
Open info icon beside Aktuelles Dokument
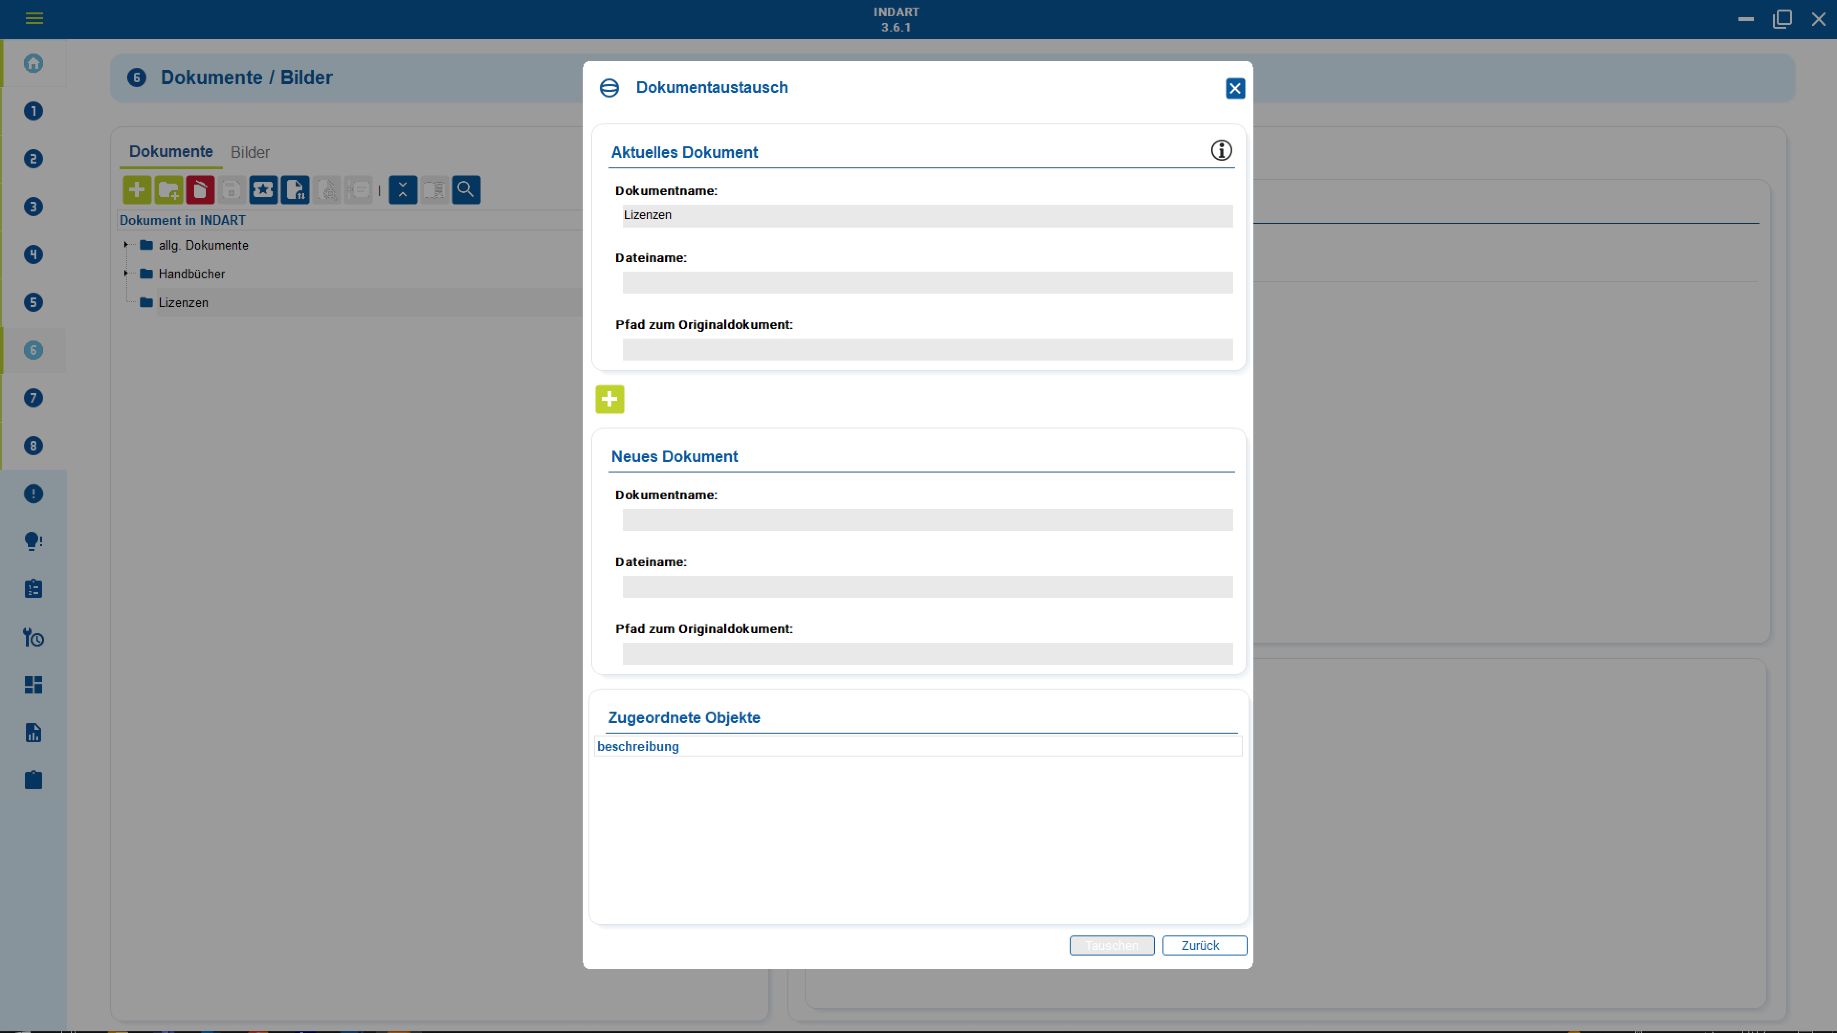pyautogui.click(x=1221, y=151)
